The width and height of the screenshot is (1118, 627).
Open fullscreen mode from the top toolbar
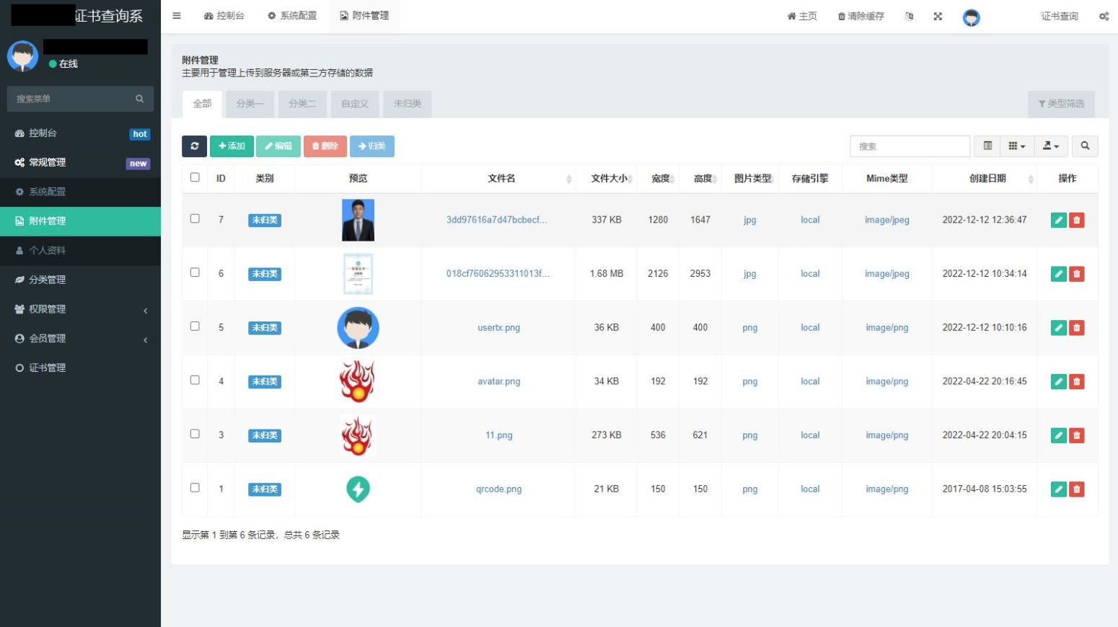(937, 16)
